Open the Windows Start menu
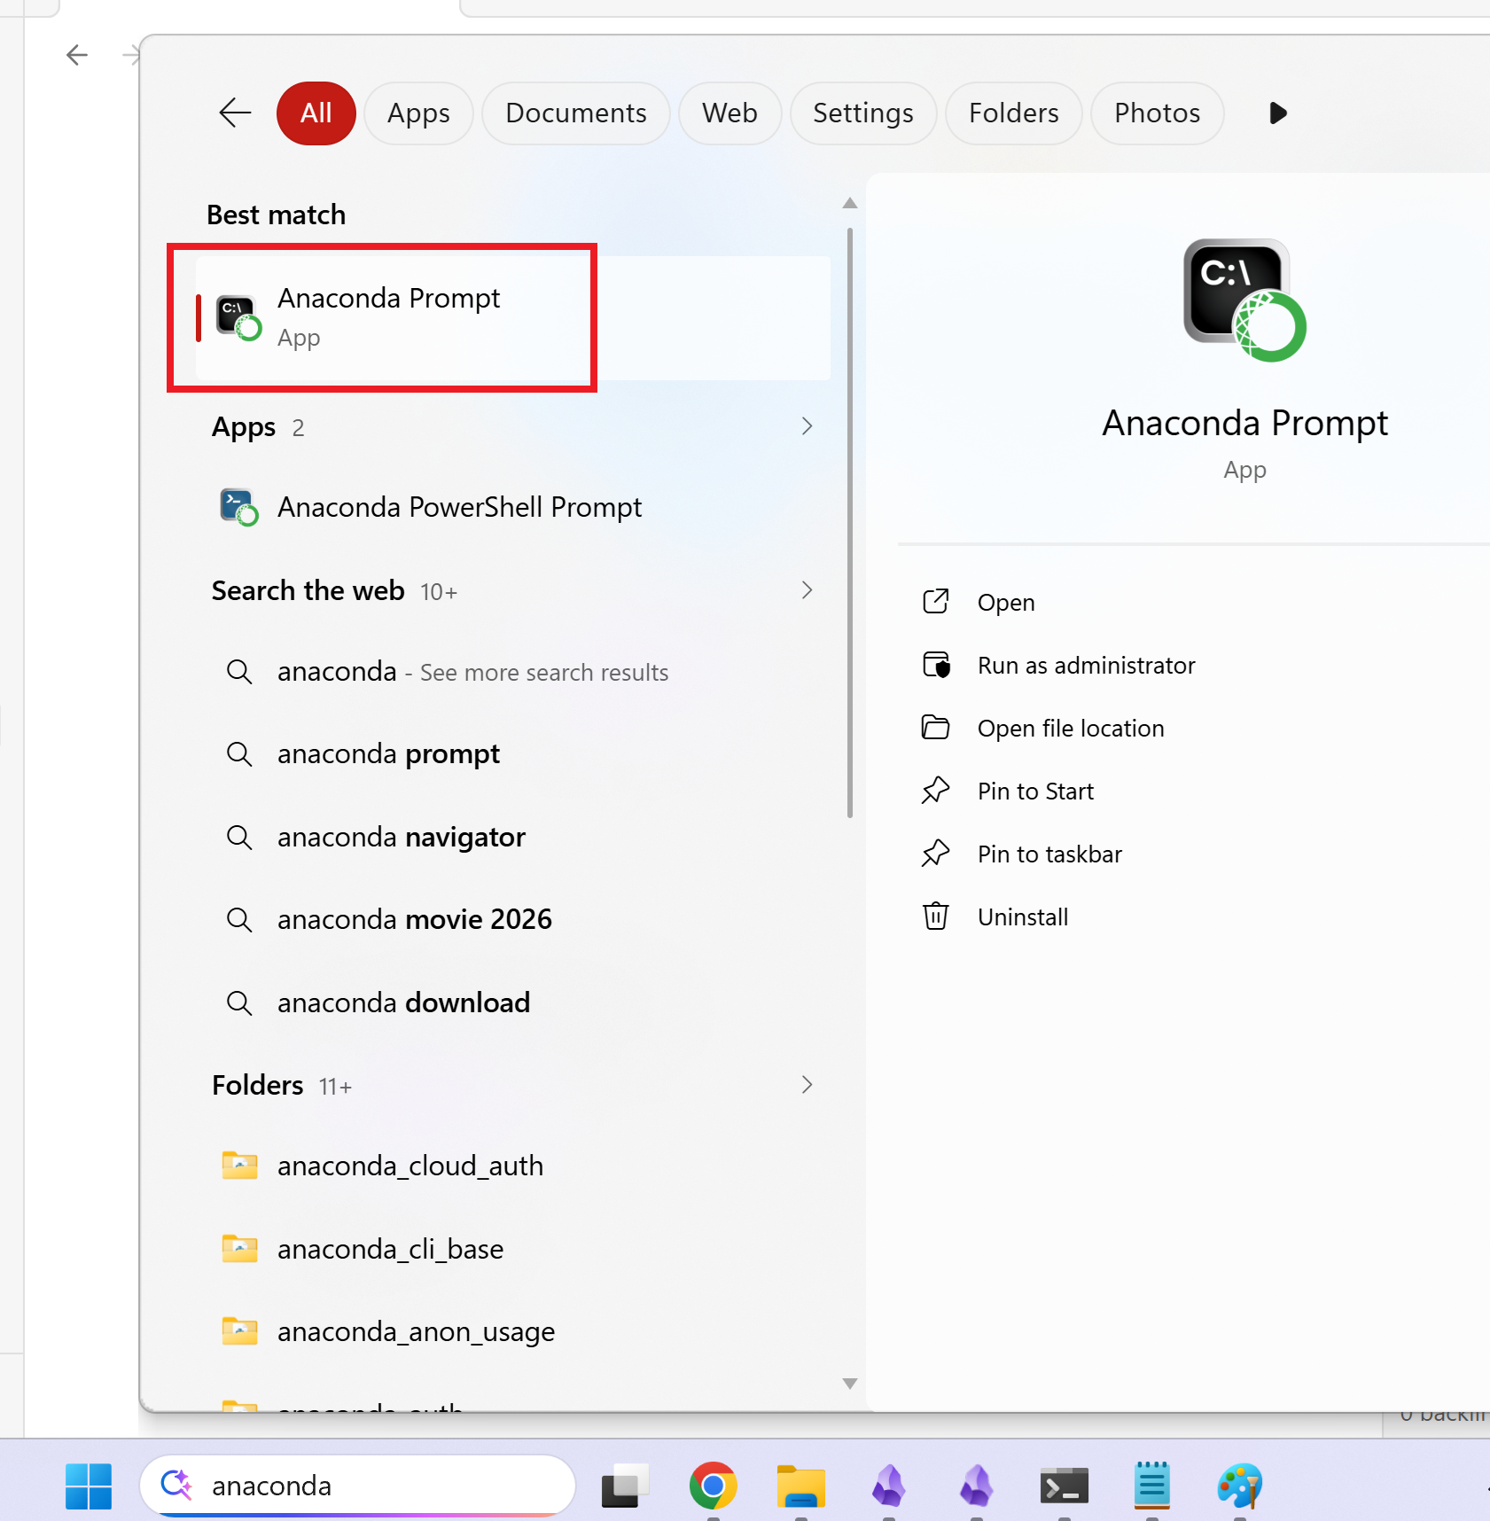Screen dimensions: 1490x1521 89,1486
